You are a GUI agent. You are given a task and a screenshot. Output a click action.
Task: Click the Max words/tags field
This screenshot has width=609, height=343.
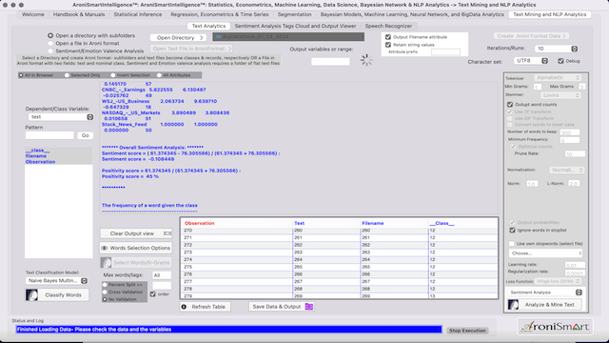(x=162, y=275)
